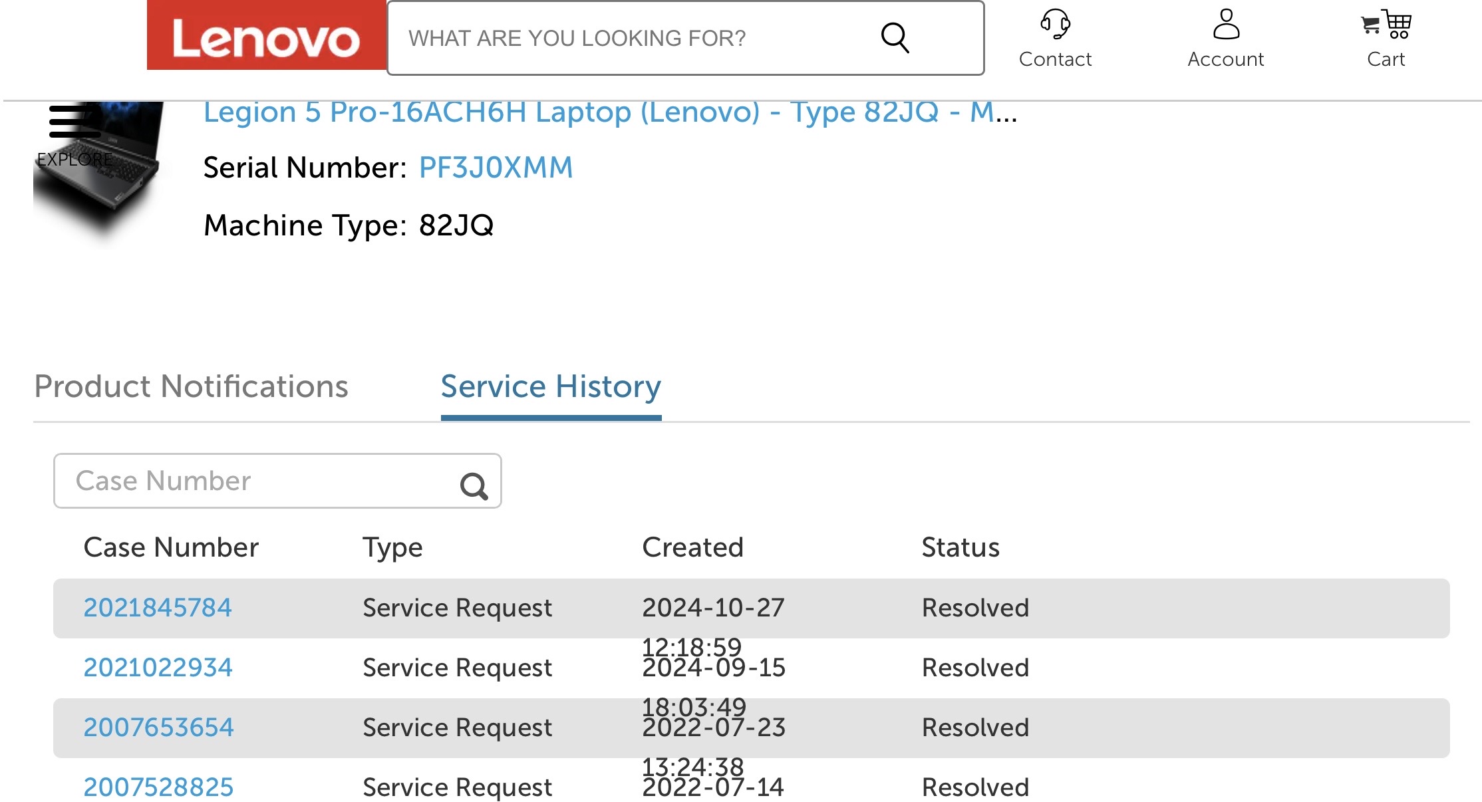The image size is (1482, 802).
Task: Click the Created column header
Action: coord(692,547)
